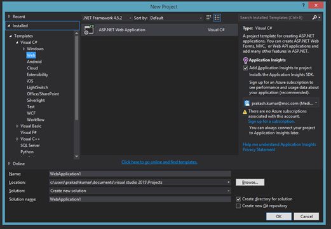
Task: Select the Python node
Action: pos(27,152)
